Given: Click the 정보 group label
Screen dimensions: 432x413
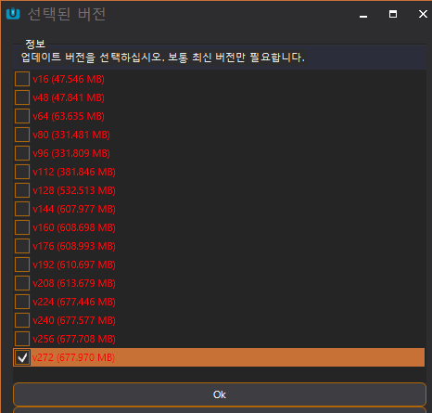Looking at the screenshot, I should click(x=35, y=44).
